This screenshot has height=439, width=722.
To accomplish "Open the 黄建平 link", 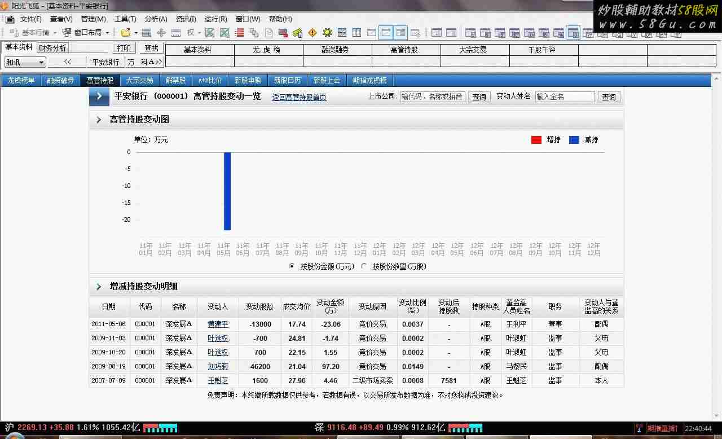I will pyautogui.click(x=218, y=324).
